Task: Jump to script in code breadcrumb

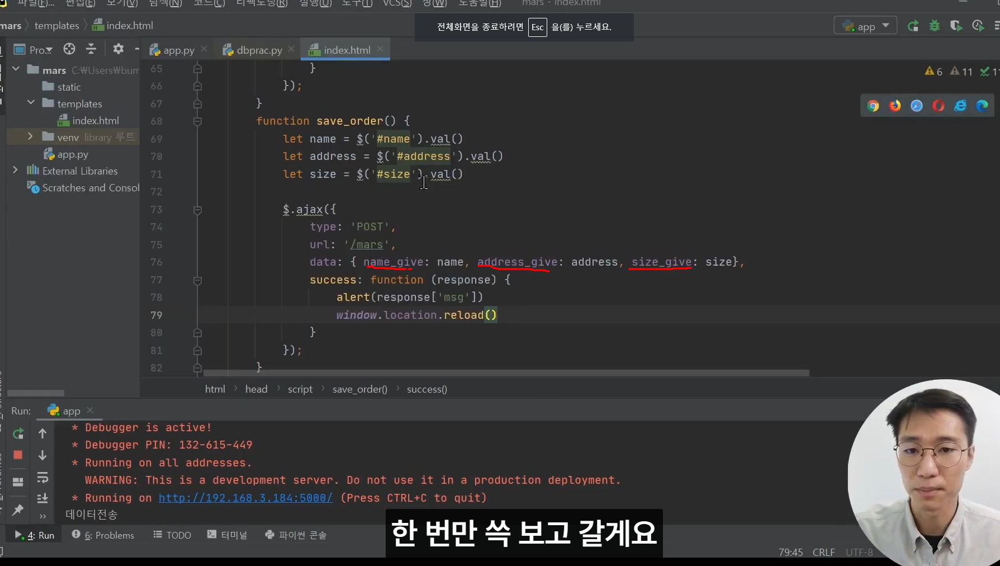Action: point(300,389)
